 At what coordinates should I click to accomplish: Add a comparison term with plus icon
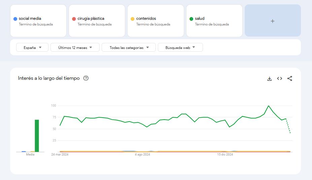pos(273,21)
